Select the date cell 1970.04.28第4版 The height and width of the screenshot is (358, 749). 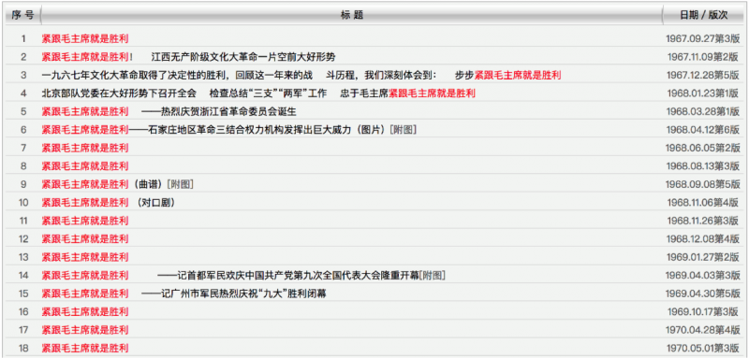tap(703, 330)
